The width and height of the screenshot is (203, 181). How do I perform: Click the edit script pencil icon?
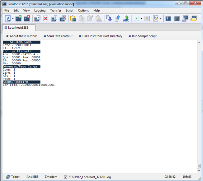tap(156, 18)
